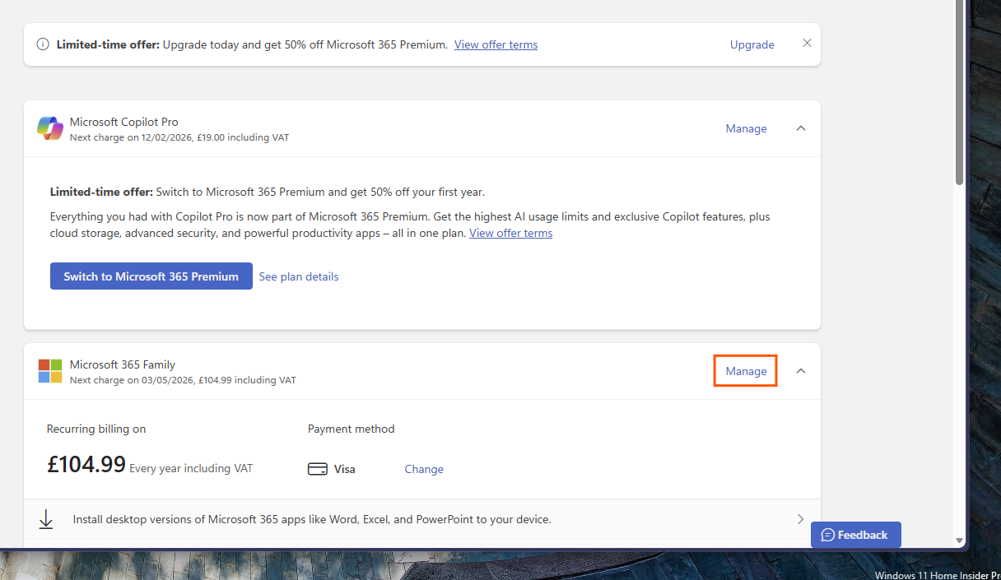This screenshot has height=580, width=1001.
Task: Dismiss the limited-time offer banner
Action: point(807,44)
